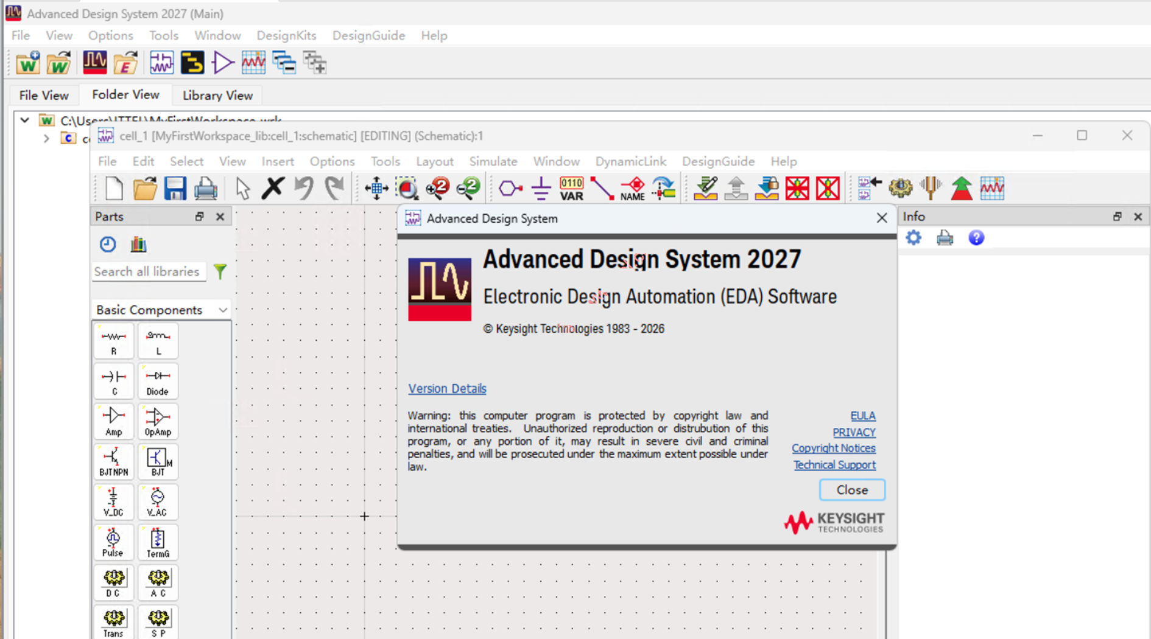The image size is (1151, 639).
Task: Click Print icon in schematic toolbar
Action: point(205,188)
